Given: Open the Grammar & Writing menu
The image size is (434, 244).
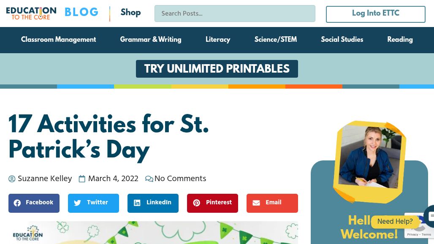Looking at the screenshot, I should 151,40.
